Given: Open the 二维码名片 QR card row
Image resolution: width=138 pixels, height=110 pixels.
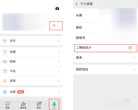Looking at the screenshot, I should coord(106,48).
